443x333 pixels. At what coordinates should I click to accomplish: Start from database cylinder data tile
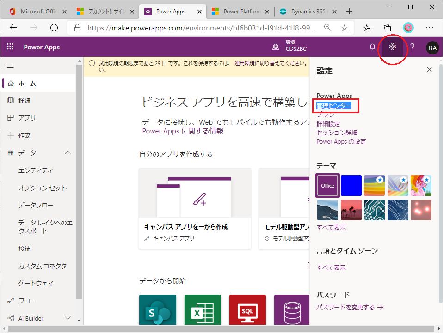[292, 309]
